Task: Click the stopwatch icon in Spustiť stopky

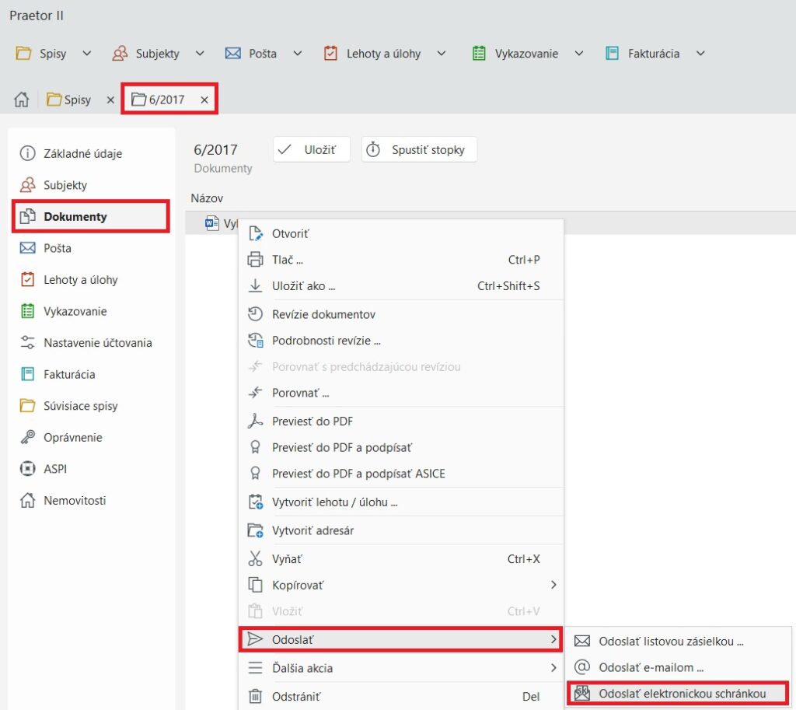Action: click(x=373, y=149)
